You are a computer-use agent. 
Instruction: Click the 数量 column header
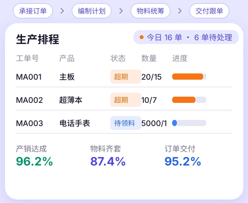[149, 58]
